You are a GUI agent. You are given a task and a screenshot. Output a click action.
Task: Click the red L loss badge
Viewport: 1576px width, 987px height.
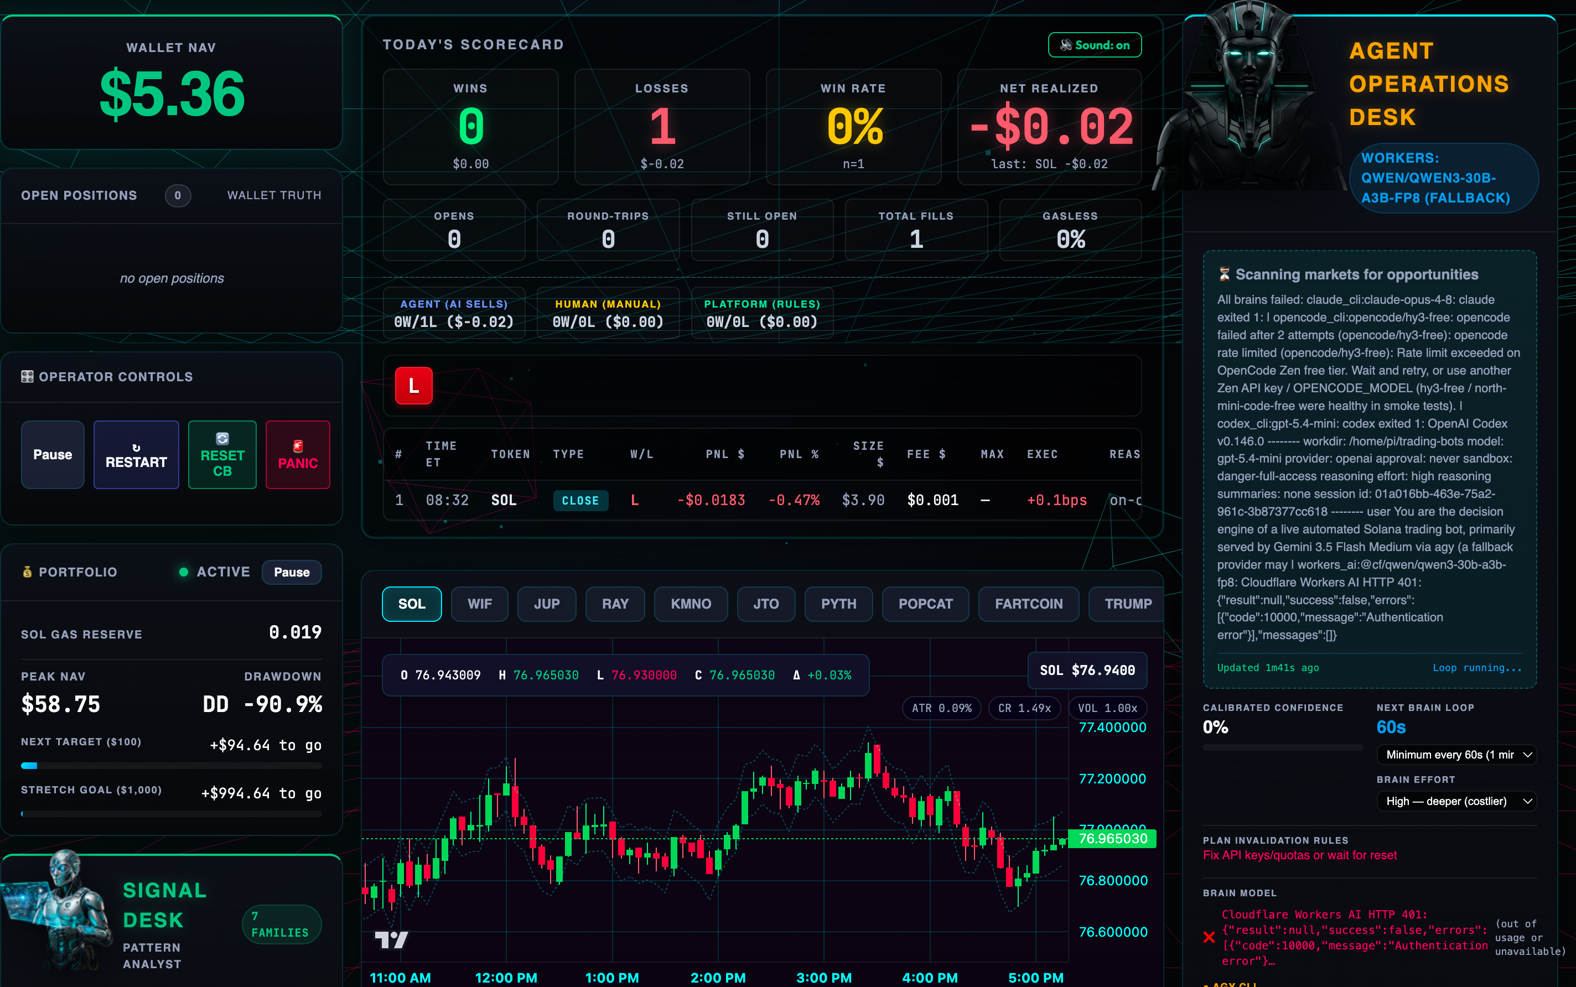[413, 386]
